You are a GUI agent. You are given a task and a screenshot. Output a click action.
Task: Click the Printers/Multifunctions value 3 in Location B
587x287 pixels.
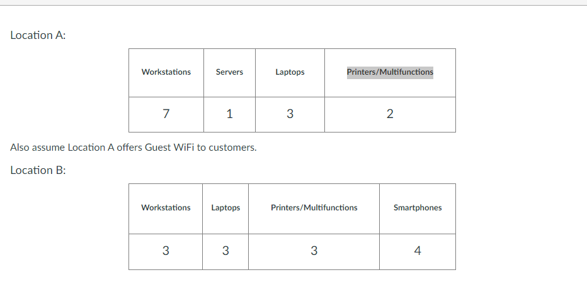[314, 251]
